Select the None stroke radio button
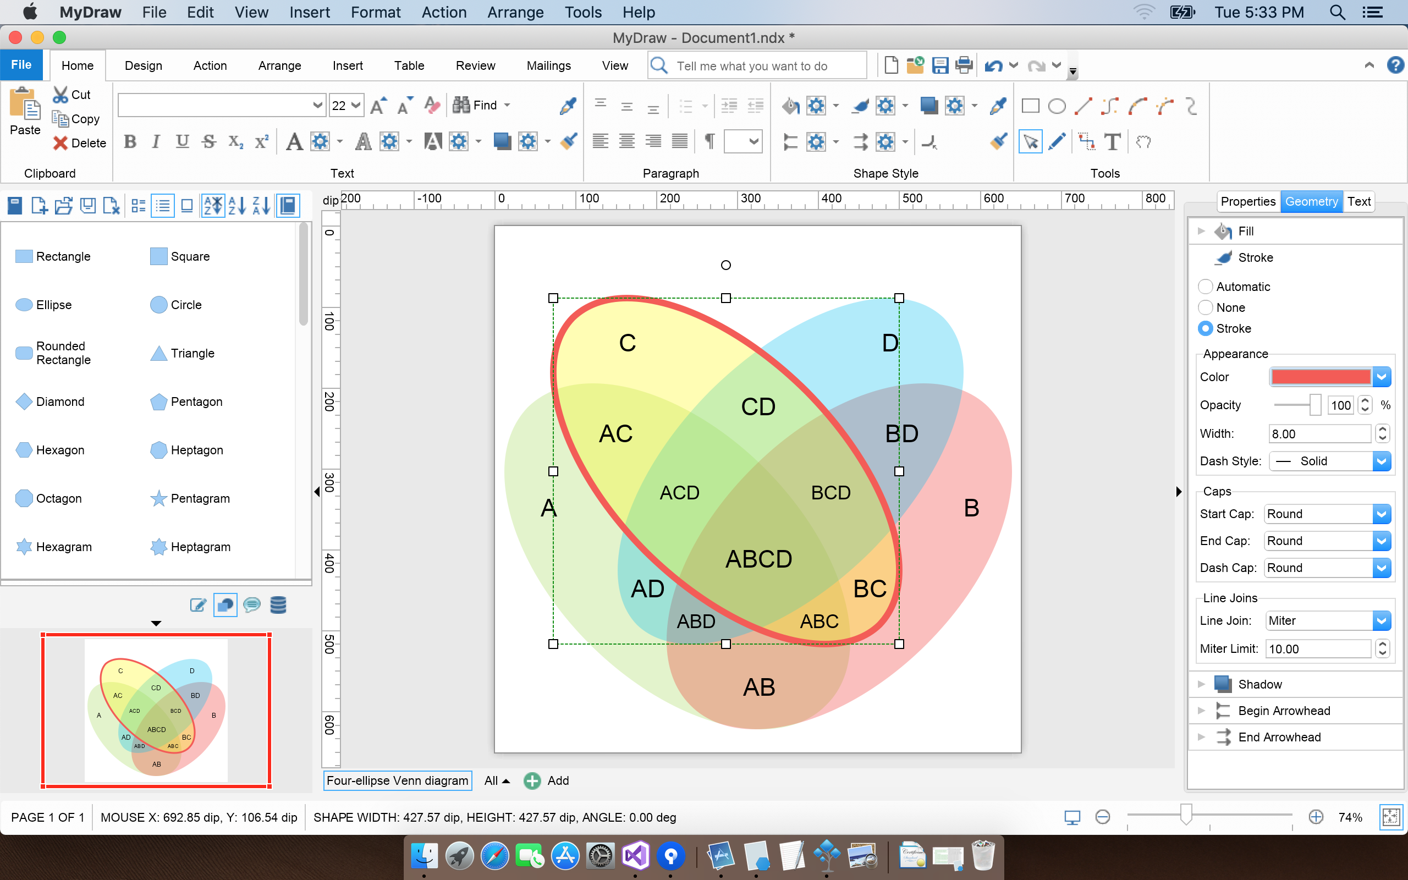 coord(1206,307)
